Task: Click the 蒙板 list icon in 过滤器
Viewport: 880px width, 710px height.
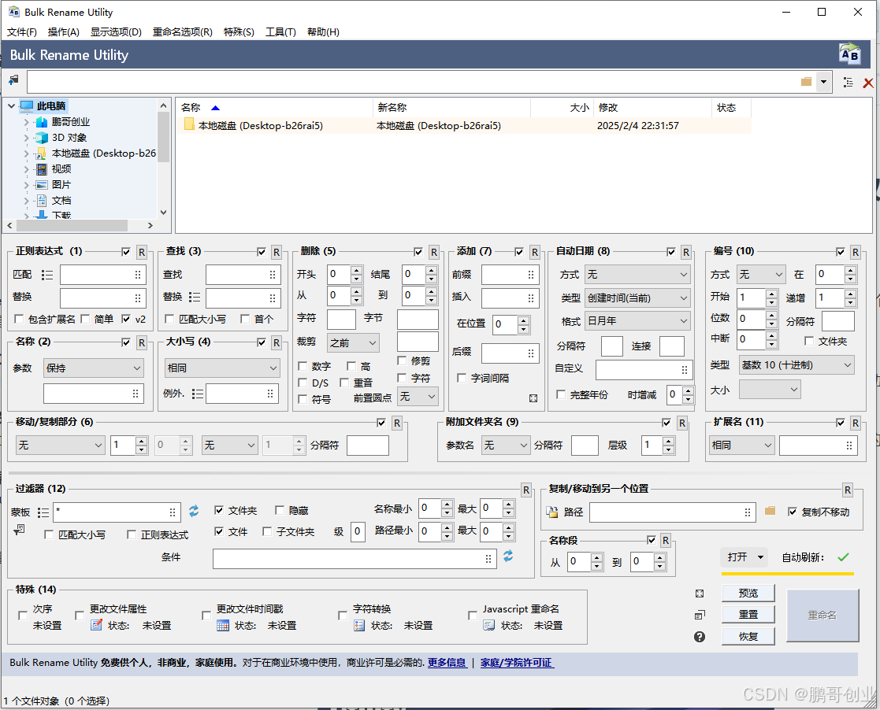Action: 43,512
